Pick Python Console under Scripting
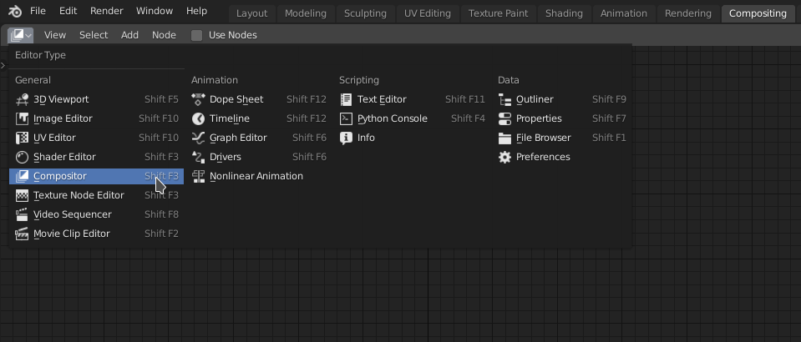 tap(413, 118)
